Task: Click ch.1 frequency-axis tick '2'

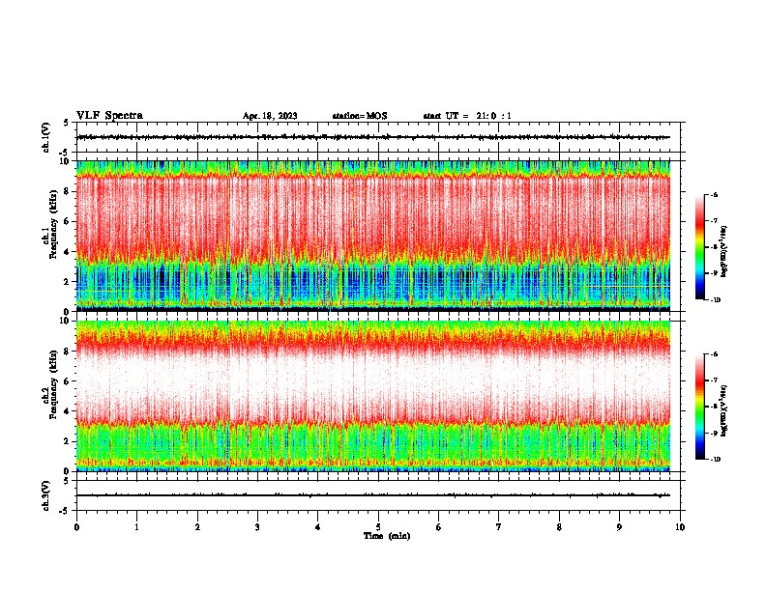Action: [68, 281]
